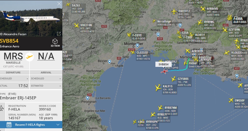Click the aircraft photo thumbnail
The height and width of the screenshot is (131, 248).
(31, 18)
